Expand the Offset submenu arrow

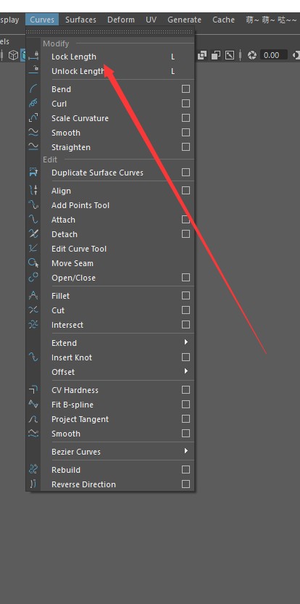click(x=186, y=371)
